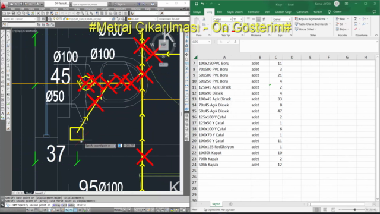Open ByLayer color dropdown in AutoCAD
This screenshot has height=214, width=380.
click(x=155, y=19)
